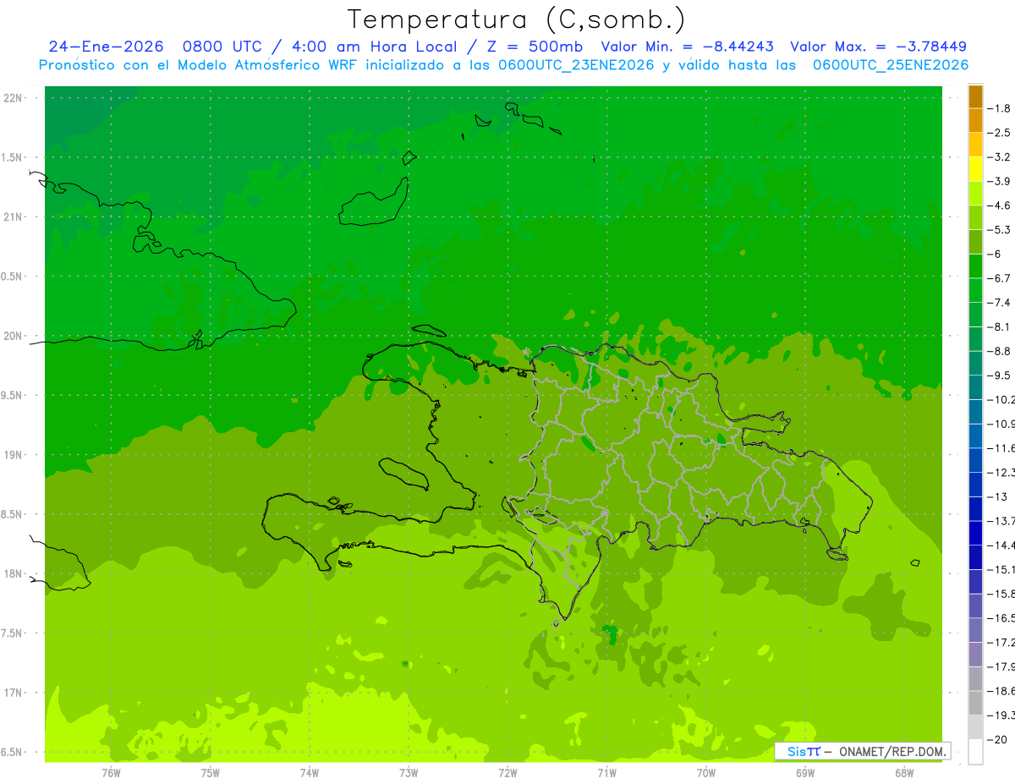Click the dark orange top swatch of the color scale
This screenshot has height=784, width=1015.
click(975, 96)
